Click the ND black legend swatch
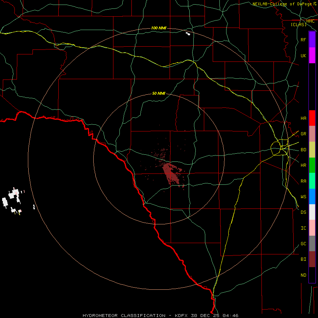Screen dimensions: 318x318 coord(312,275)
